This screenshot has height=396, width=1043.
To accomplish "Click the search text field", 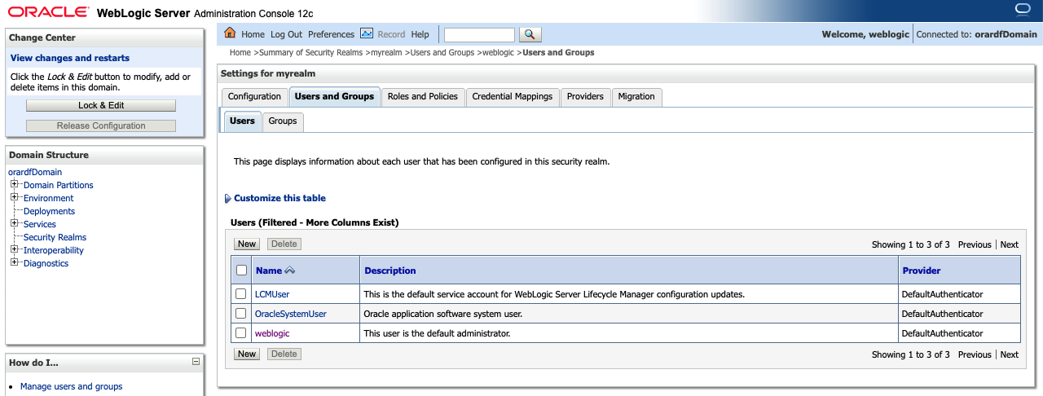I will (479, 34).
